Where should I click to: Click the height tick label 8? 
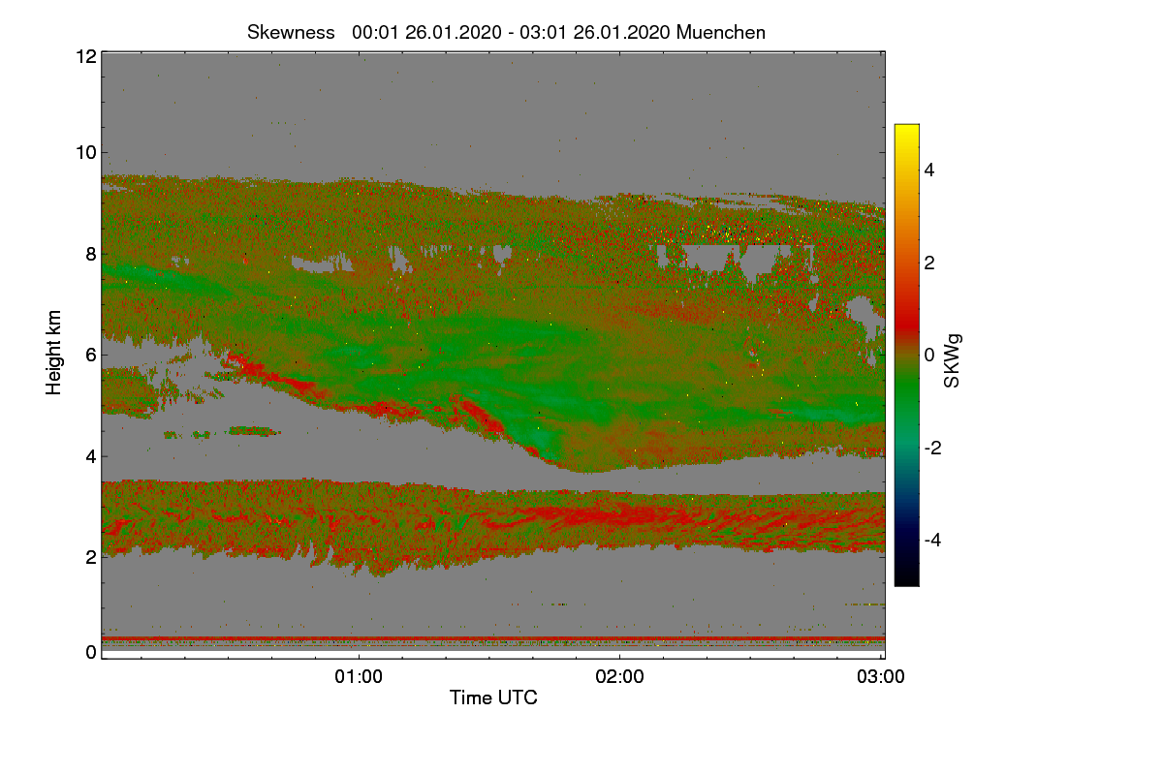[x=91, y=254]
